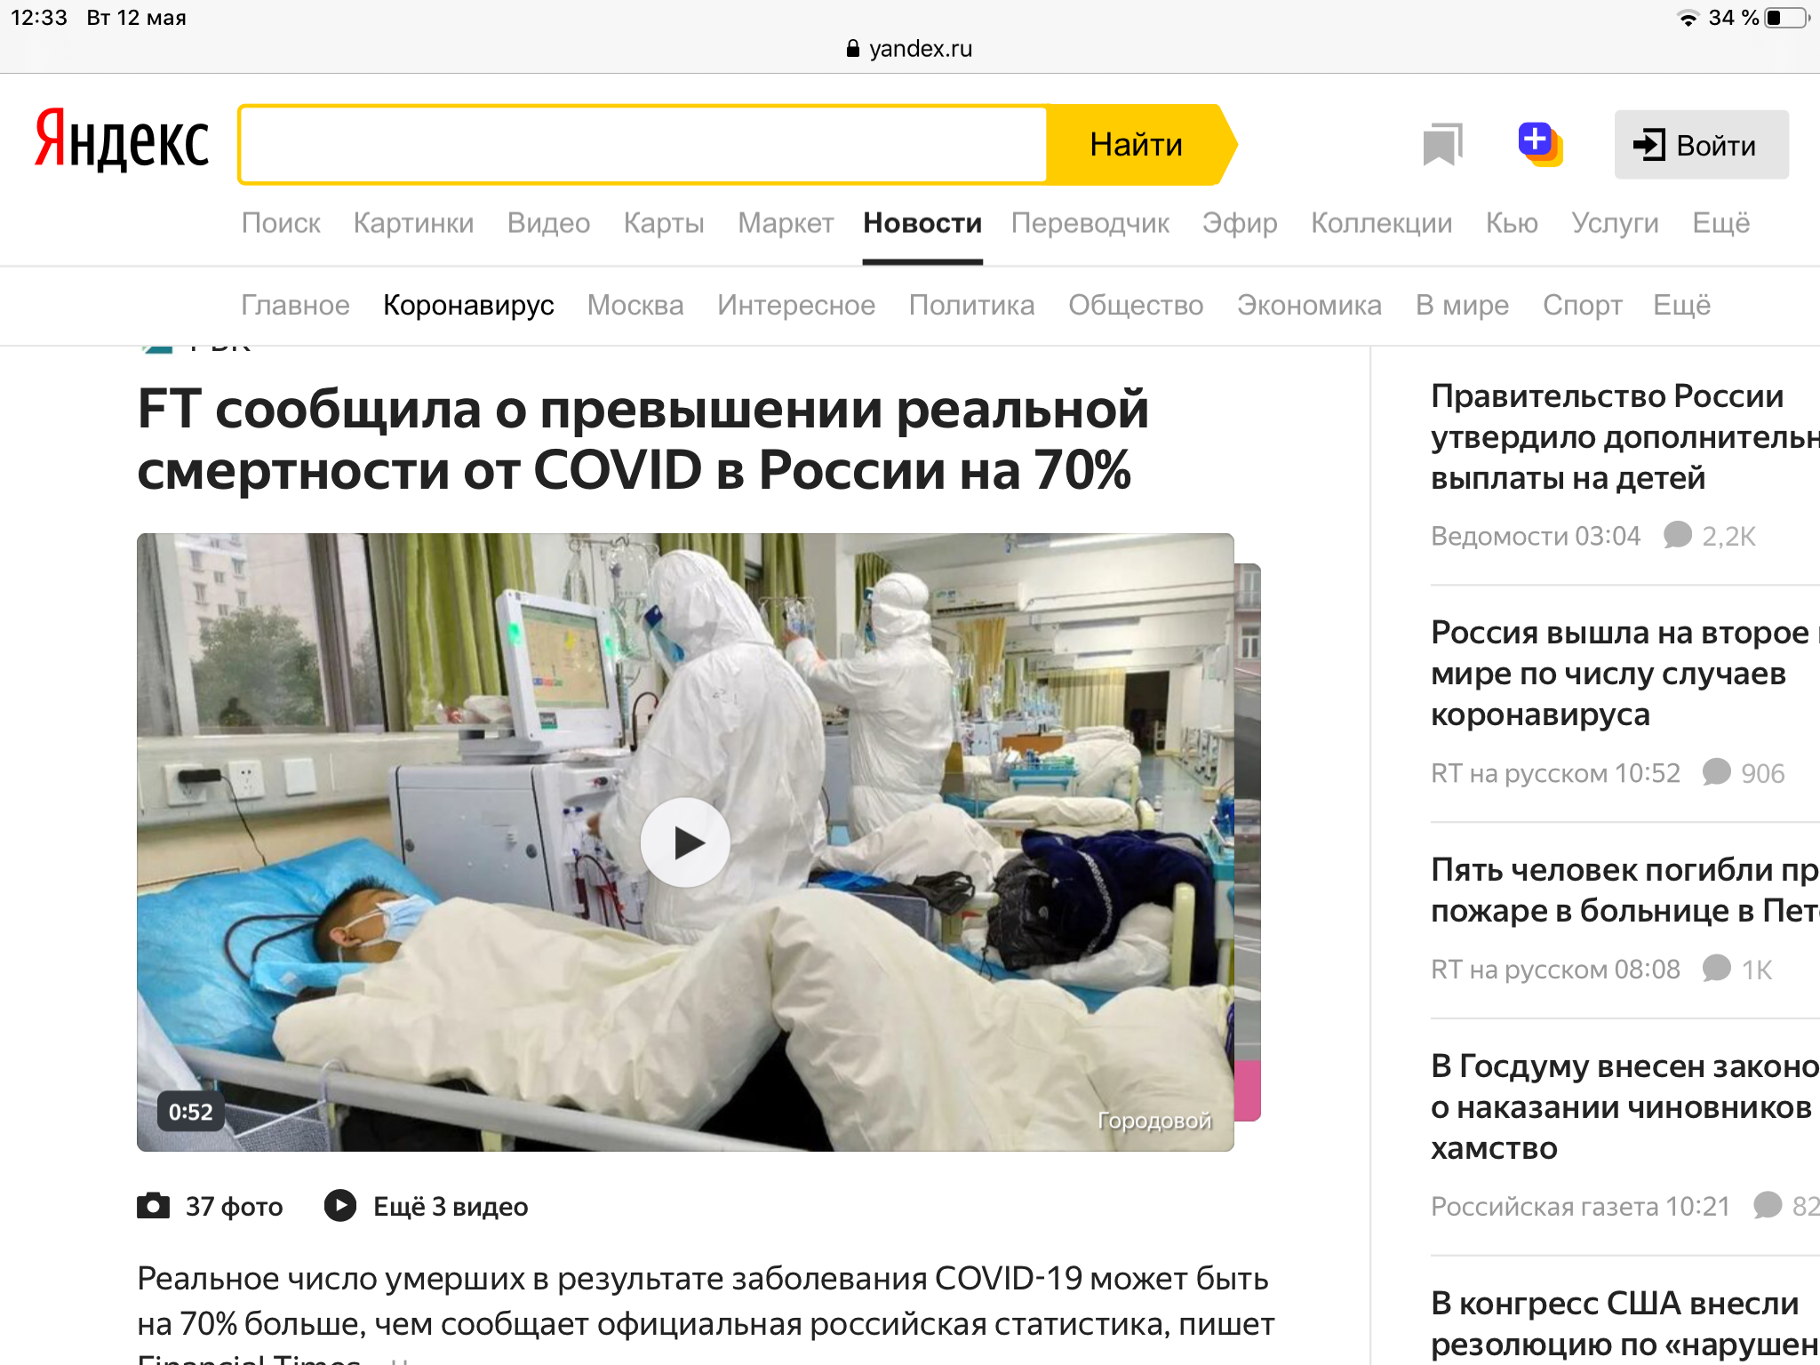The image size is (1820, 1365).
Task: Switch to the Коронавирус news tab
Action: (468, 305)
